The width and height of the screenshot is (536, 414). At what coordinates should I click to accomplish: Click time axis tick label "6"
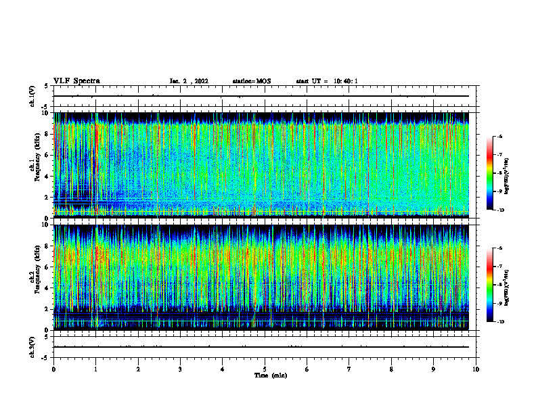click(307, 369)
